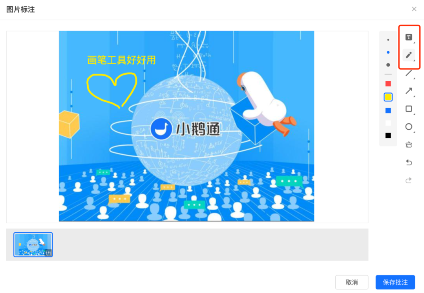This screenshot has height=293, width=424.
Task: Click the 取消 cancel button
Action: pos(351,282)
